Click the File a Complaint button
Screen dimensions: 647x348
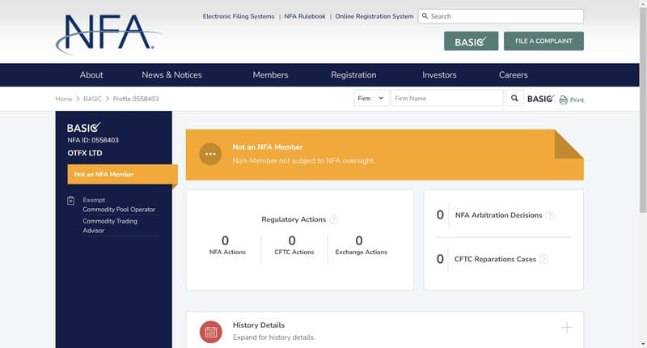543,41
